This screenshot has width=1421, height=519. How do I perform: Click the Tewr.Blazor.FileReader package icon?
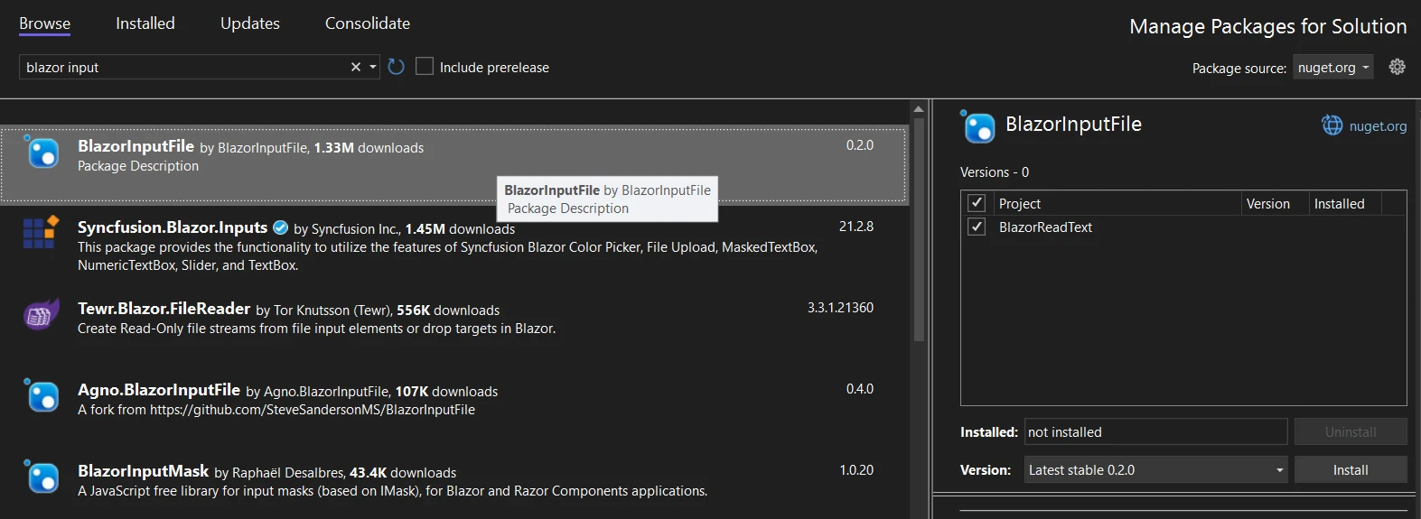tap(41, 315)
